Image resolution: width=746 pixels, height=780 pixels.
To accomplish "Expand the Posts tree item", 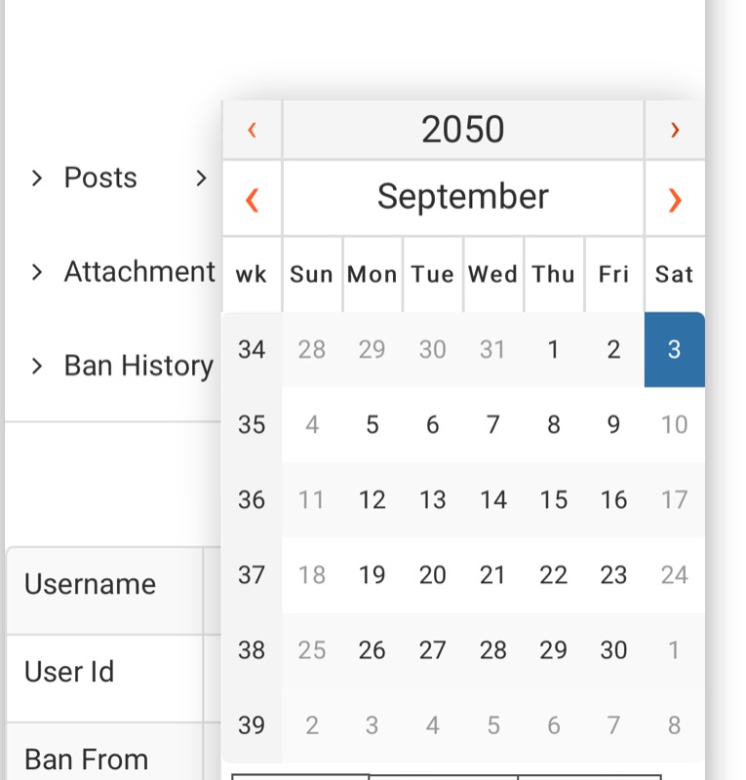I will click(37, 177).
